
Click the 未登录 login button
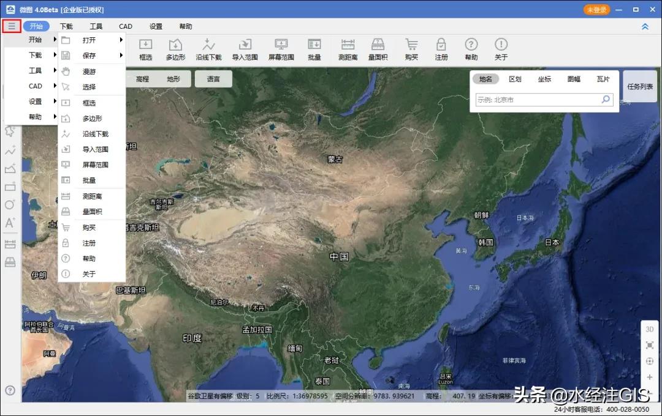tap(596, 10)
